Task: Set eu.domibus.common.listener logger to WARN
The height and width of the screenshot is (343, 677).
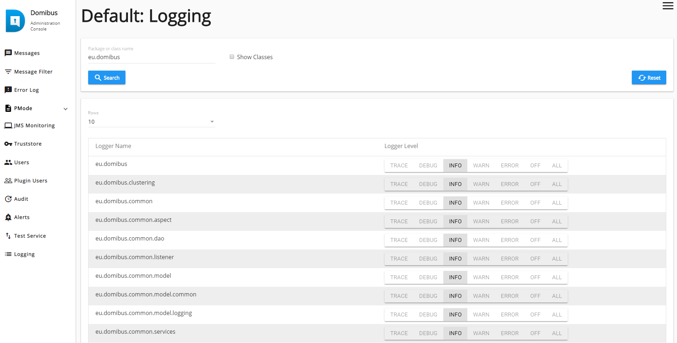Action: [481, 259]
